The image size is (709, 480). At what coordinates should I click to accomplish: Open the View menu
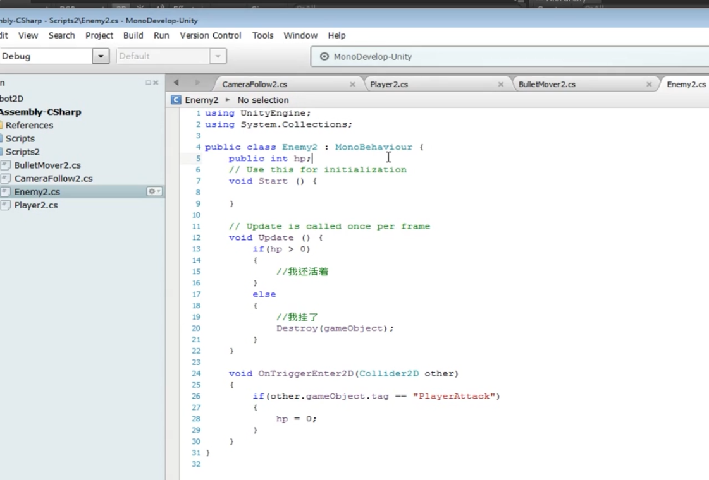[x=28, y=35]
